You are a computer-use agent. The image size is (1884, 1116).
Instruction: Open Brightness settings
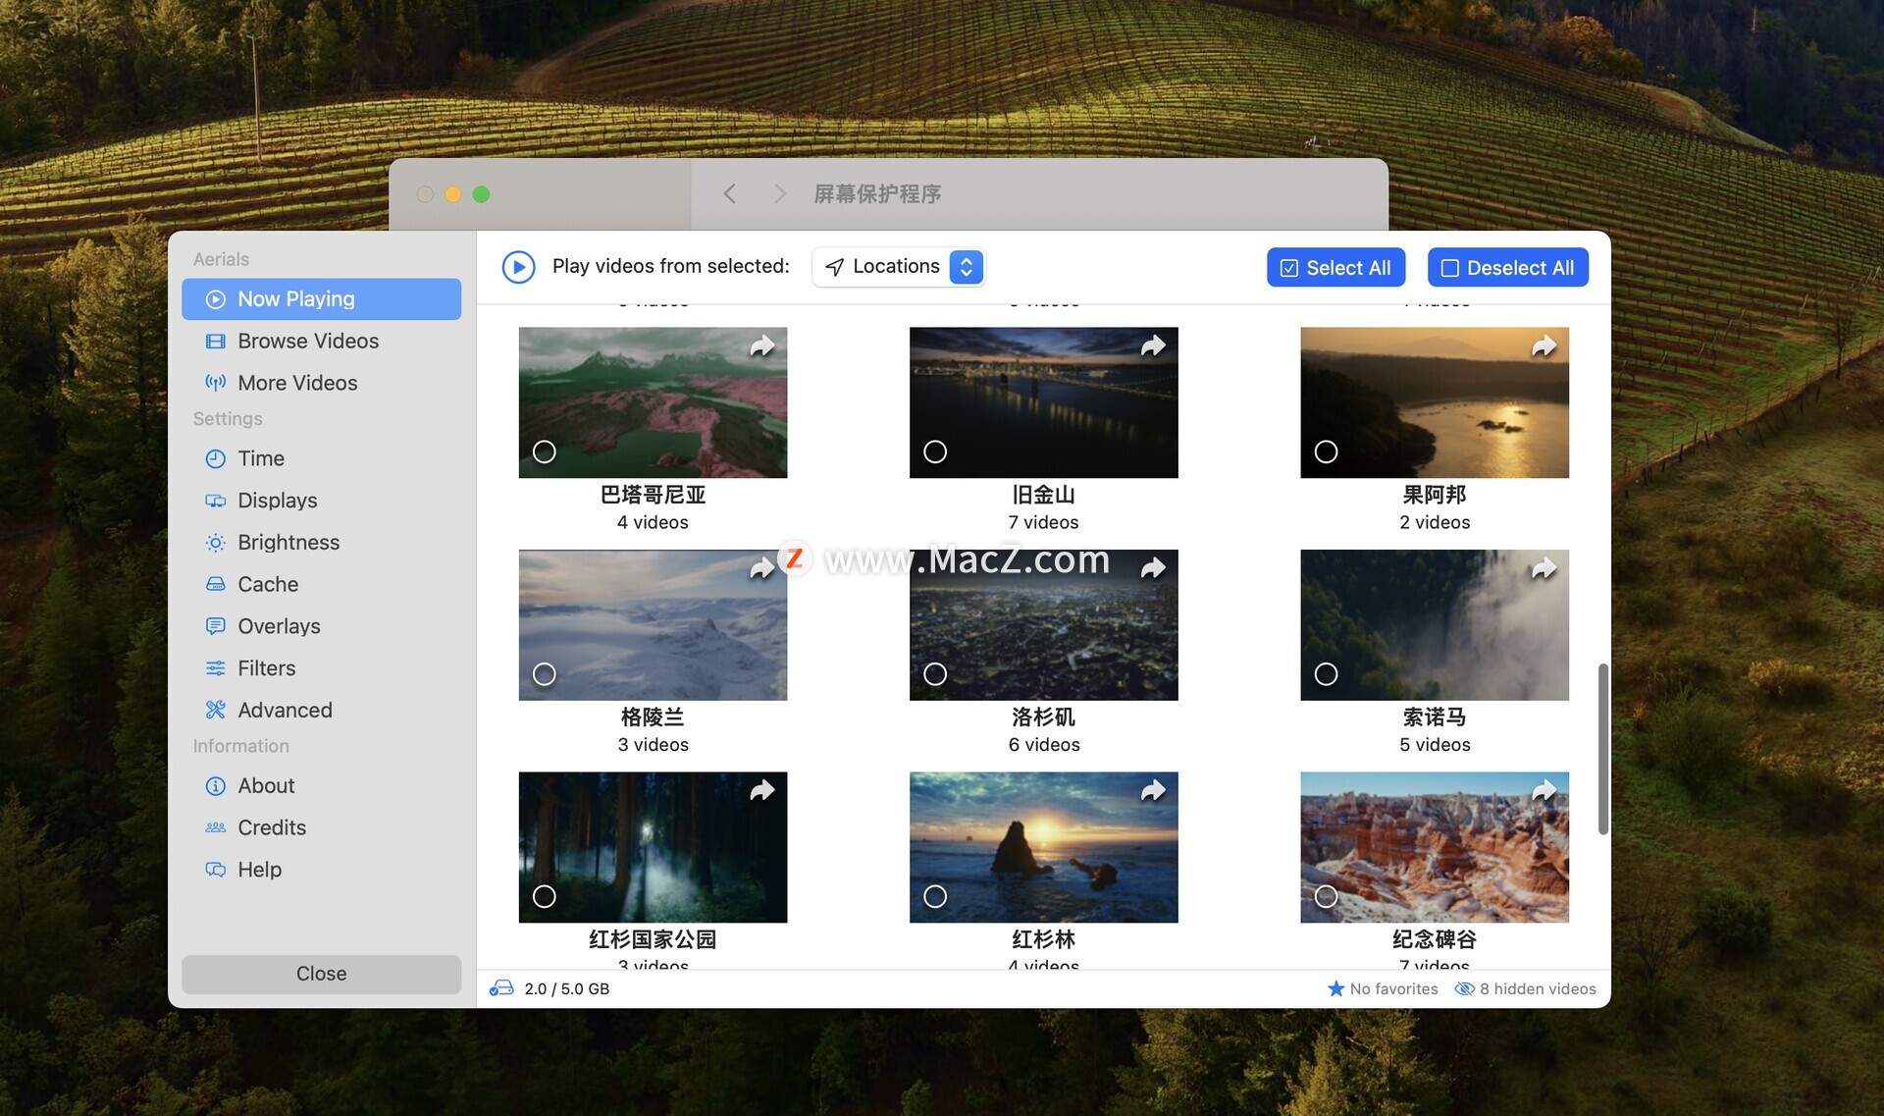point(321,543)
